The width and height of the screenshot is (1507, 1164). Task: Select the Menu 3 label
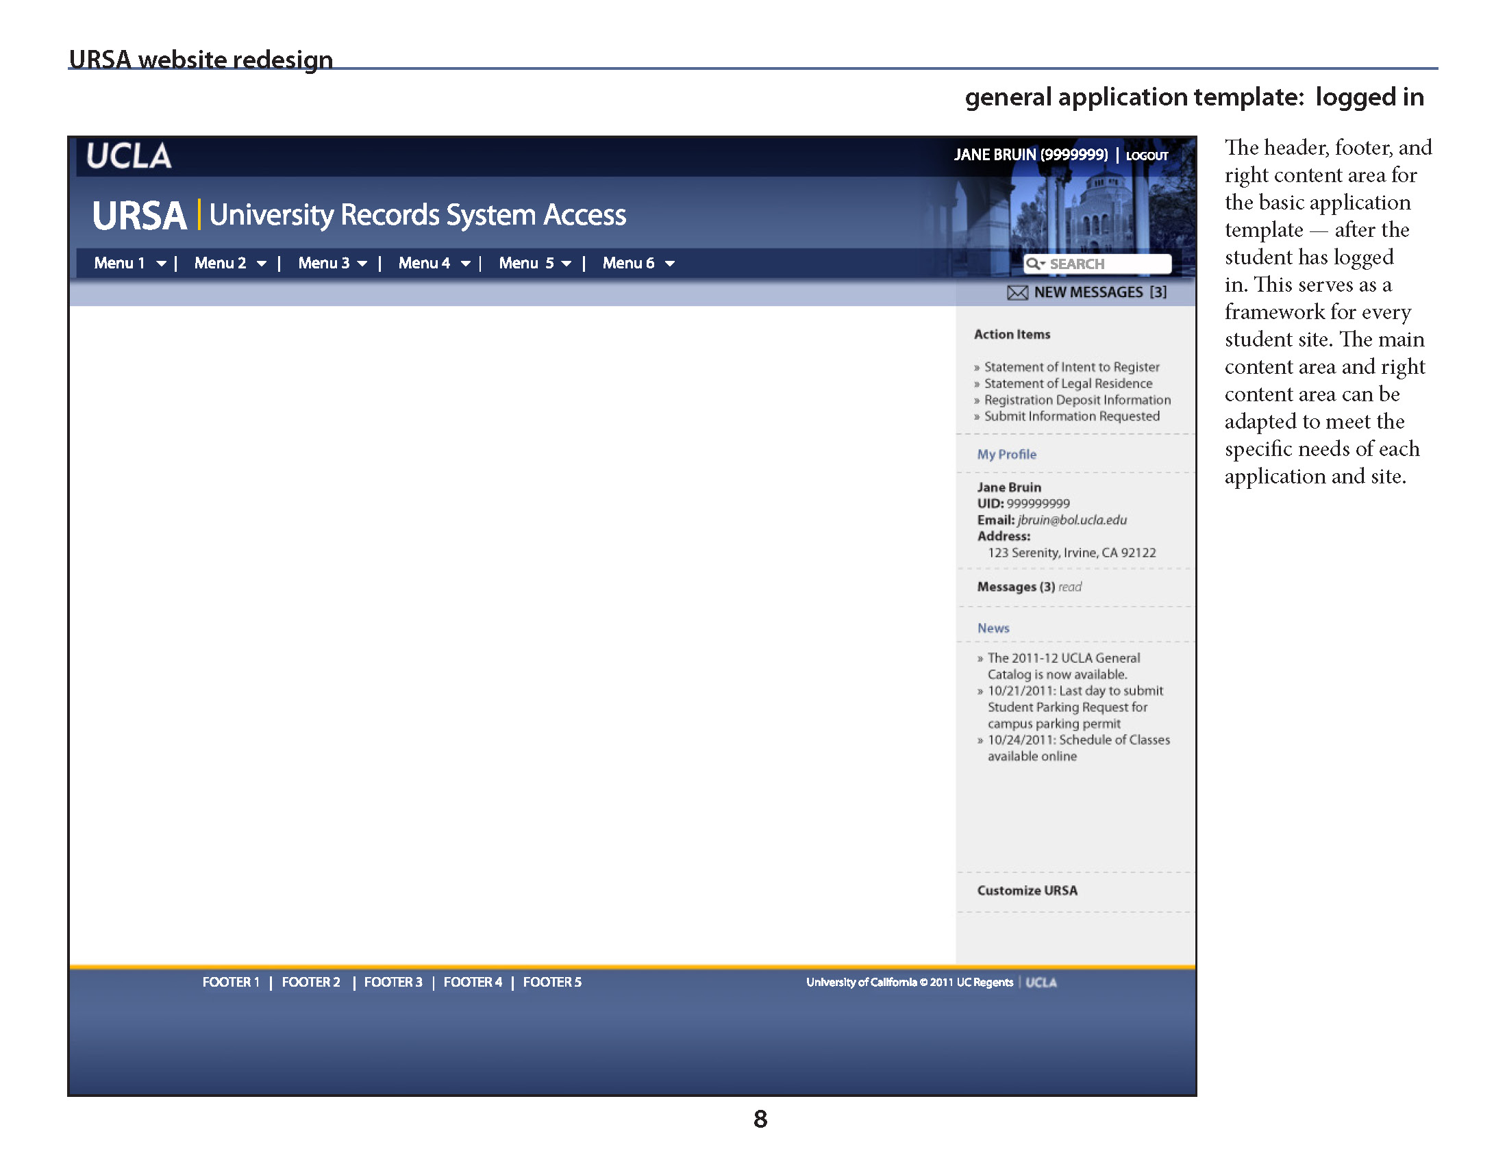click(323, 263)
